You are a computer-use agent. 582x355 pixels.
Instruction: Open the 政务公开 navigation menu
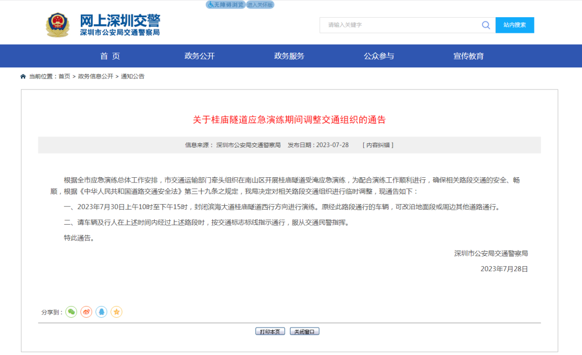(x=199, y=56)
